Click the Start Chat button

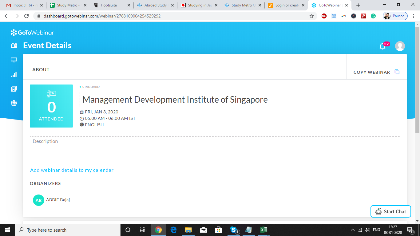391,211
